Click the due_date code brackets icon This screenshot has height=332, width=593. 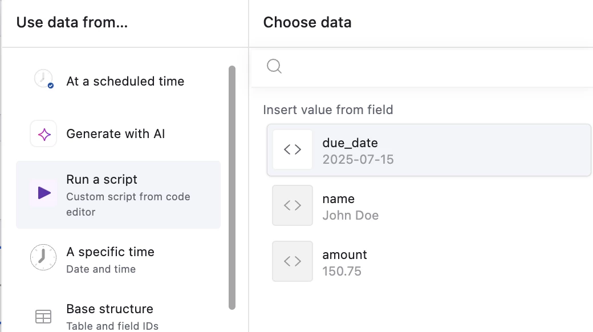(293, 149)
